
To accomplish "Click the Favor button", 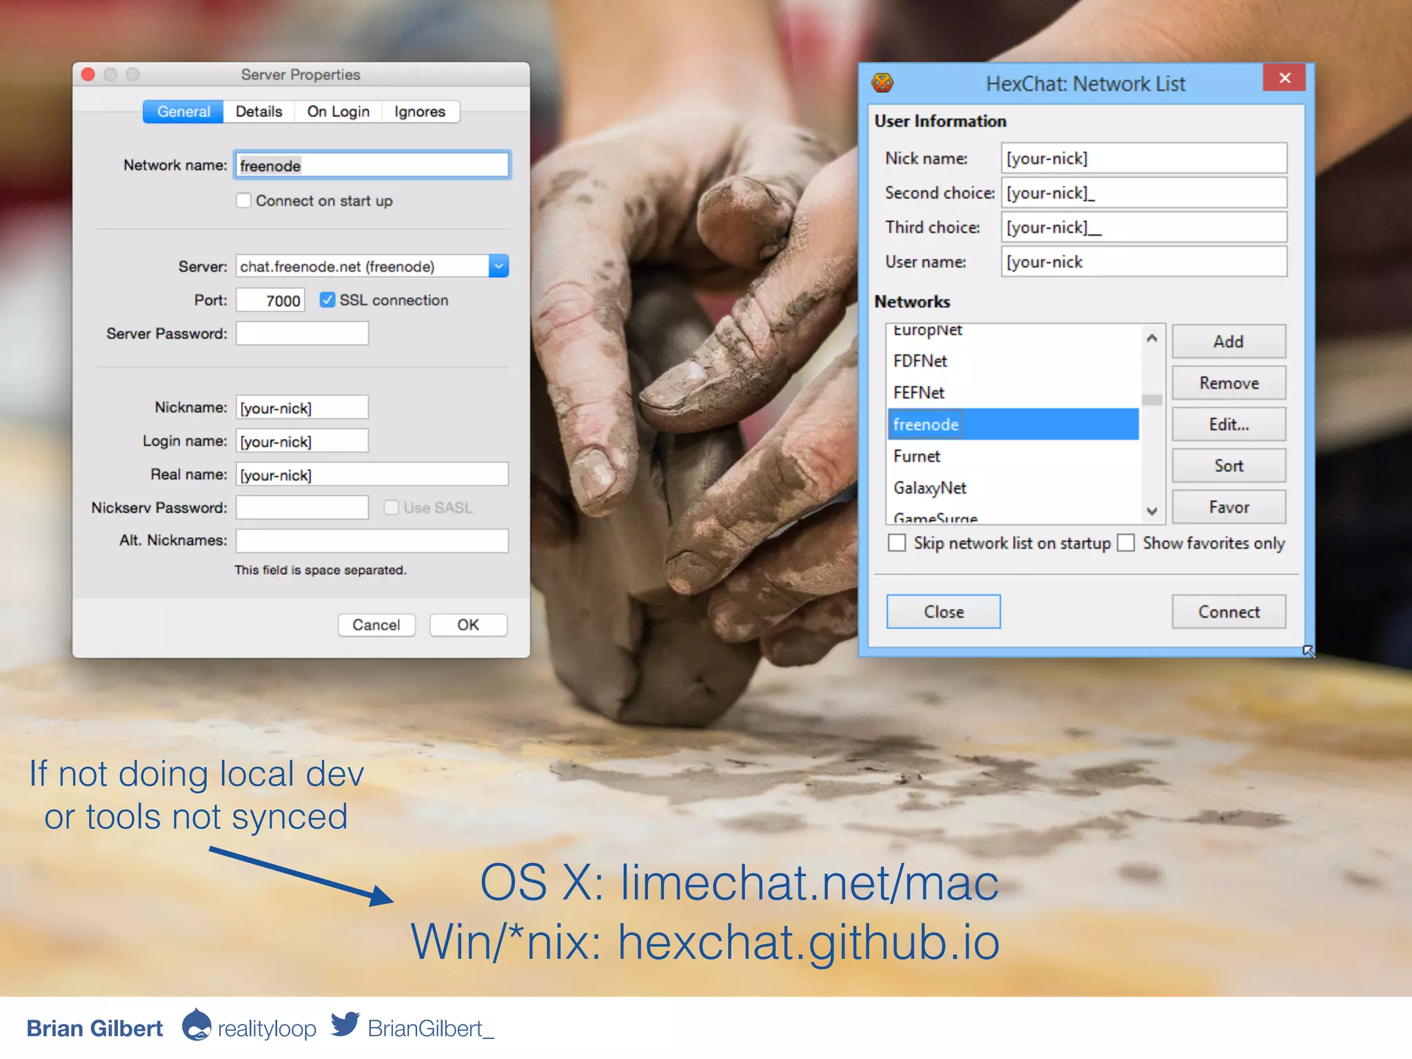I will [1229, 507].
